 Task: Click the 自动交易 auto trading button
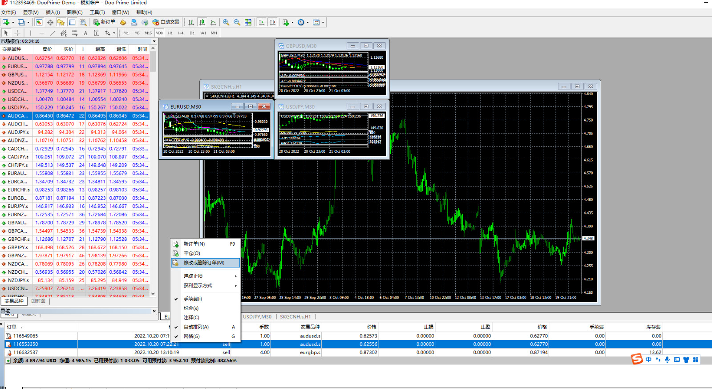(166, 22)
